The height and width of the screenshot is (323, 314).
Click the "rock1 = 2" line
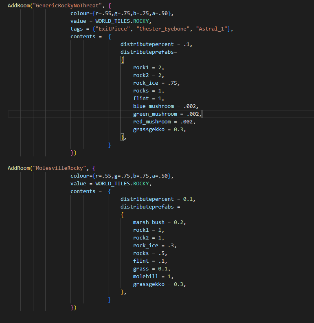coord(148,67)
